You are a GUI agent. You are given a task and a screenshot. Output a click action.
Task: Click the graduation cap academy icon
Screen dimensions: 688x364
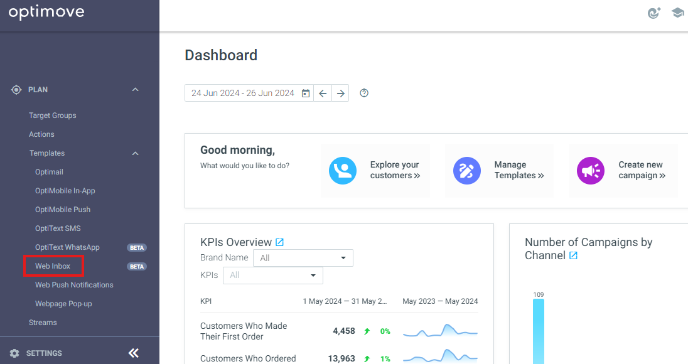[677, 13]
